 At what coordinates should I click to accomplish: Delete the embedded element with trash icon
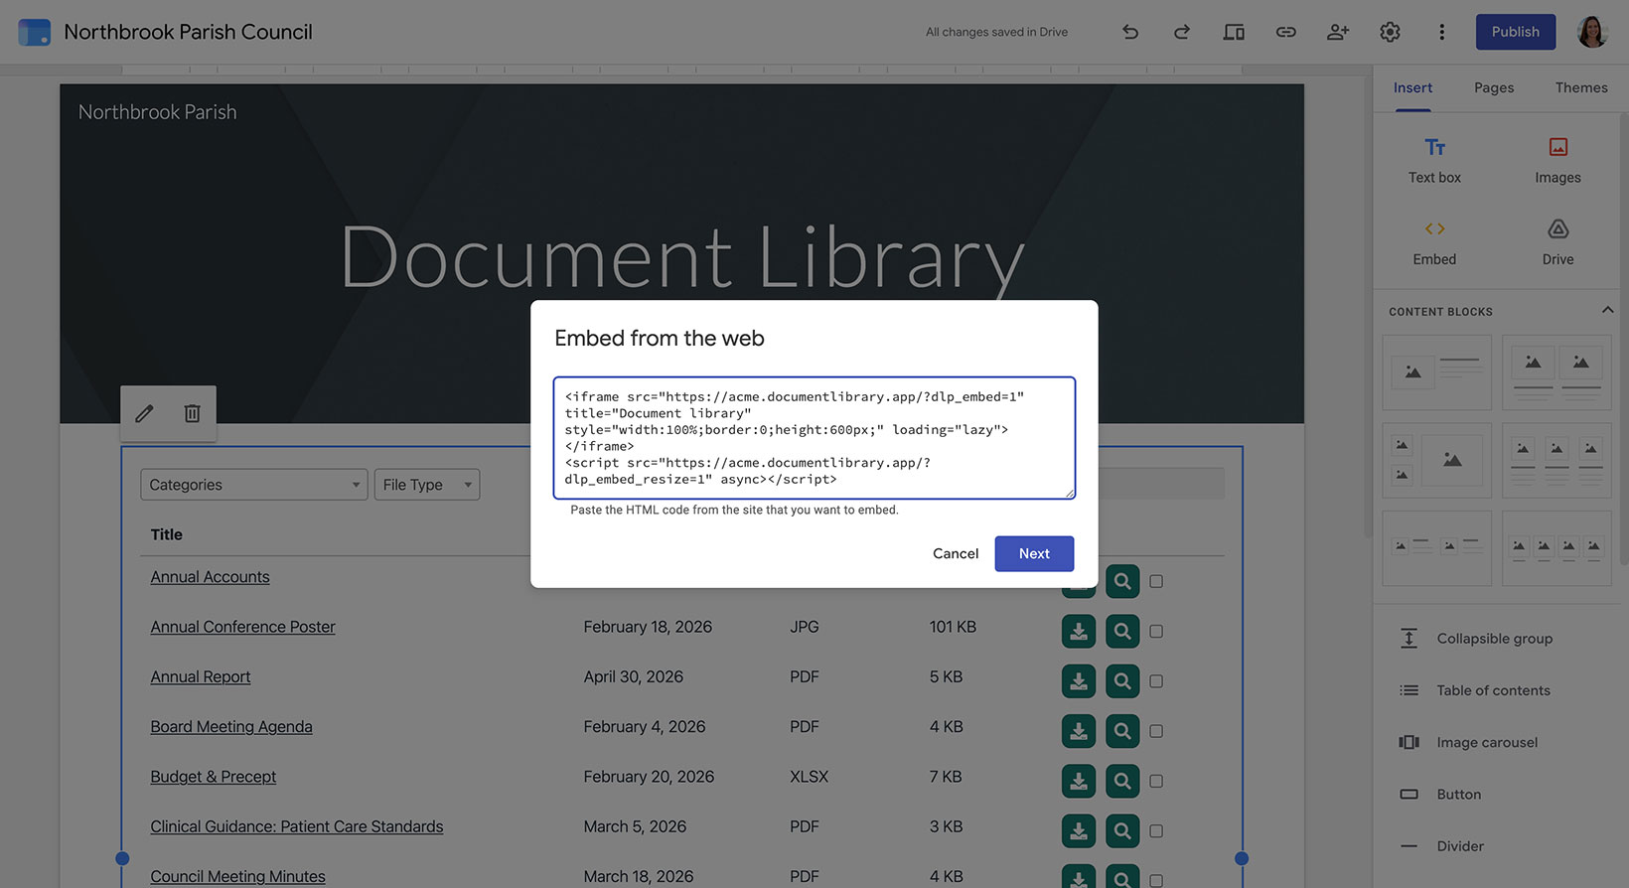coord(193,413)
